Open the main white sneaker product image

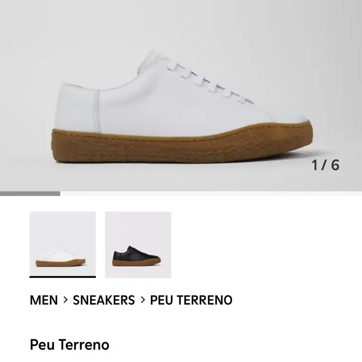tap(181, 95)
